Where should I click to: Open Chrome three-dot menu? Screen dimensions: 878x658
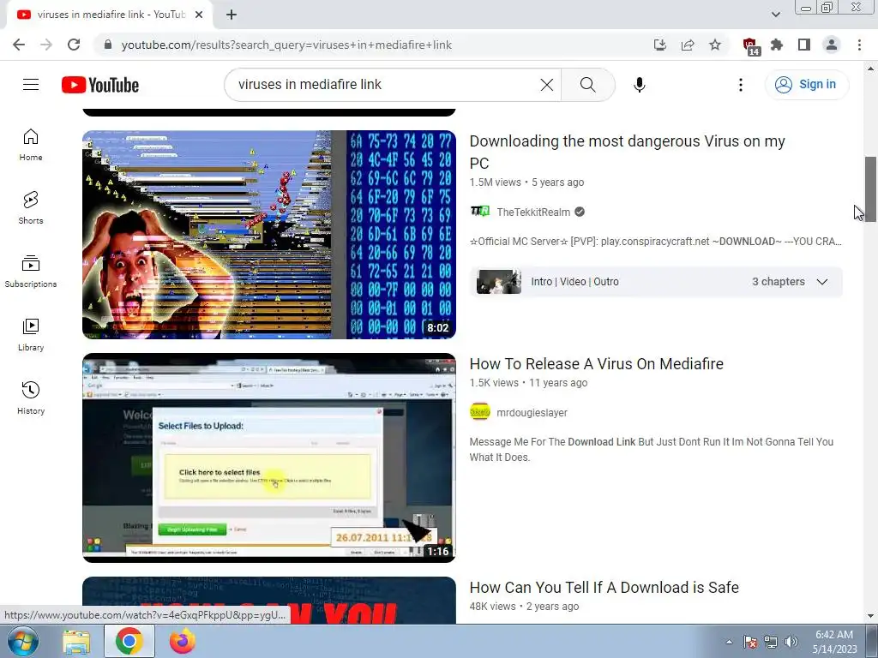click(x=859, y=45)
